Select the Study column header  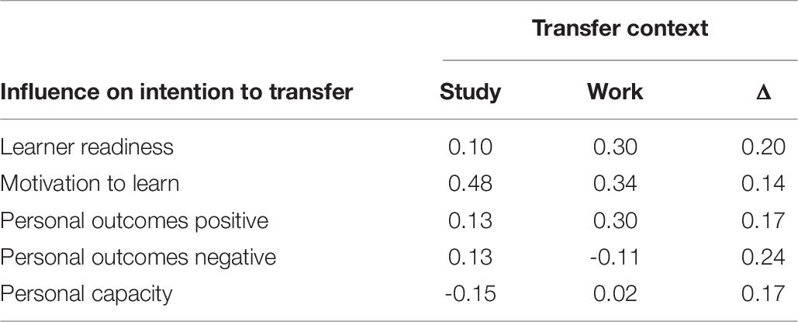[x=470, y=92]
